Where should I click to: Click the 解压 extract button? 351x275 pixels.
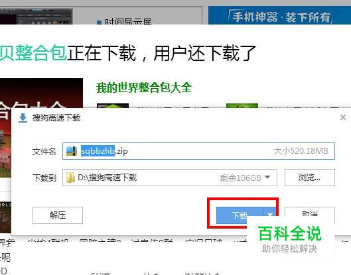(x=58, y=215)
